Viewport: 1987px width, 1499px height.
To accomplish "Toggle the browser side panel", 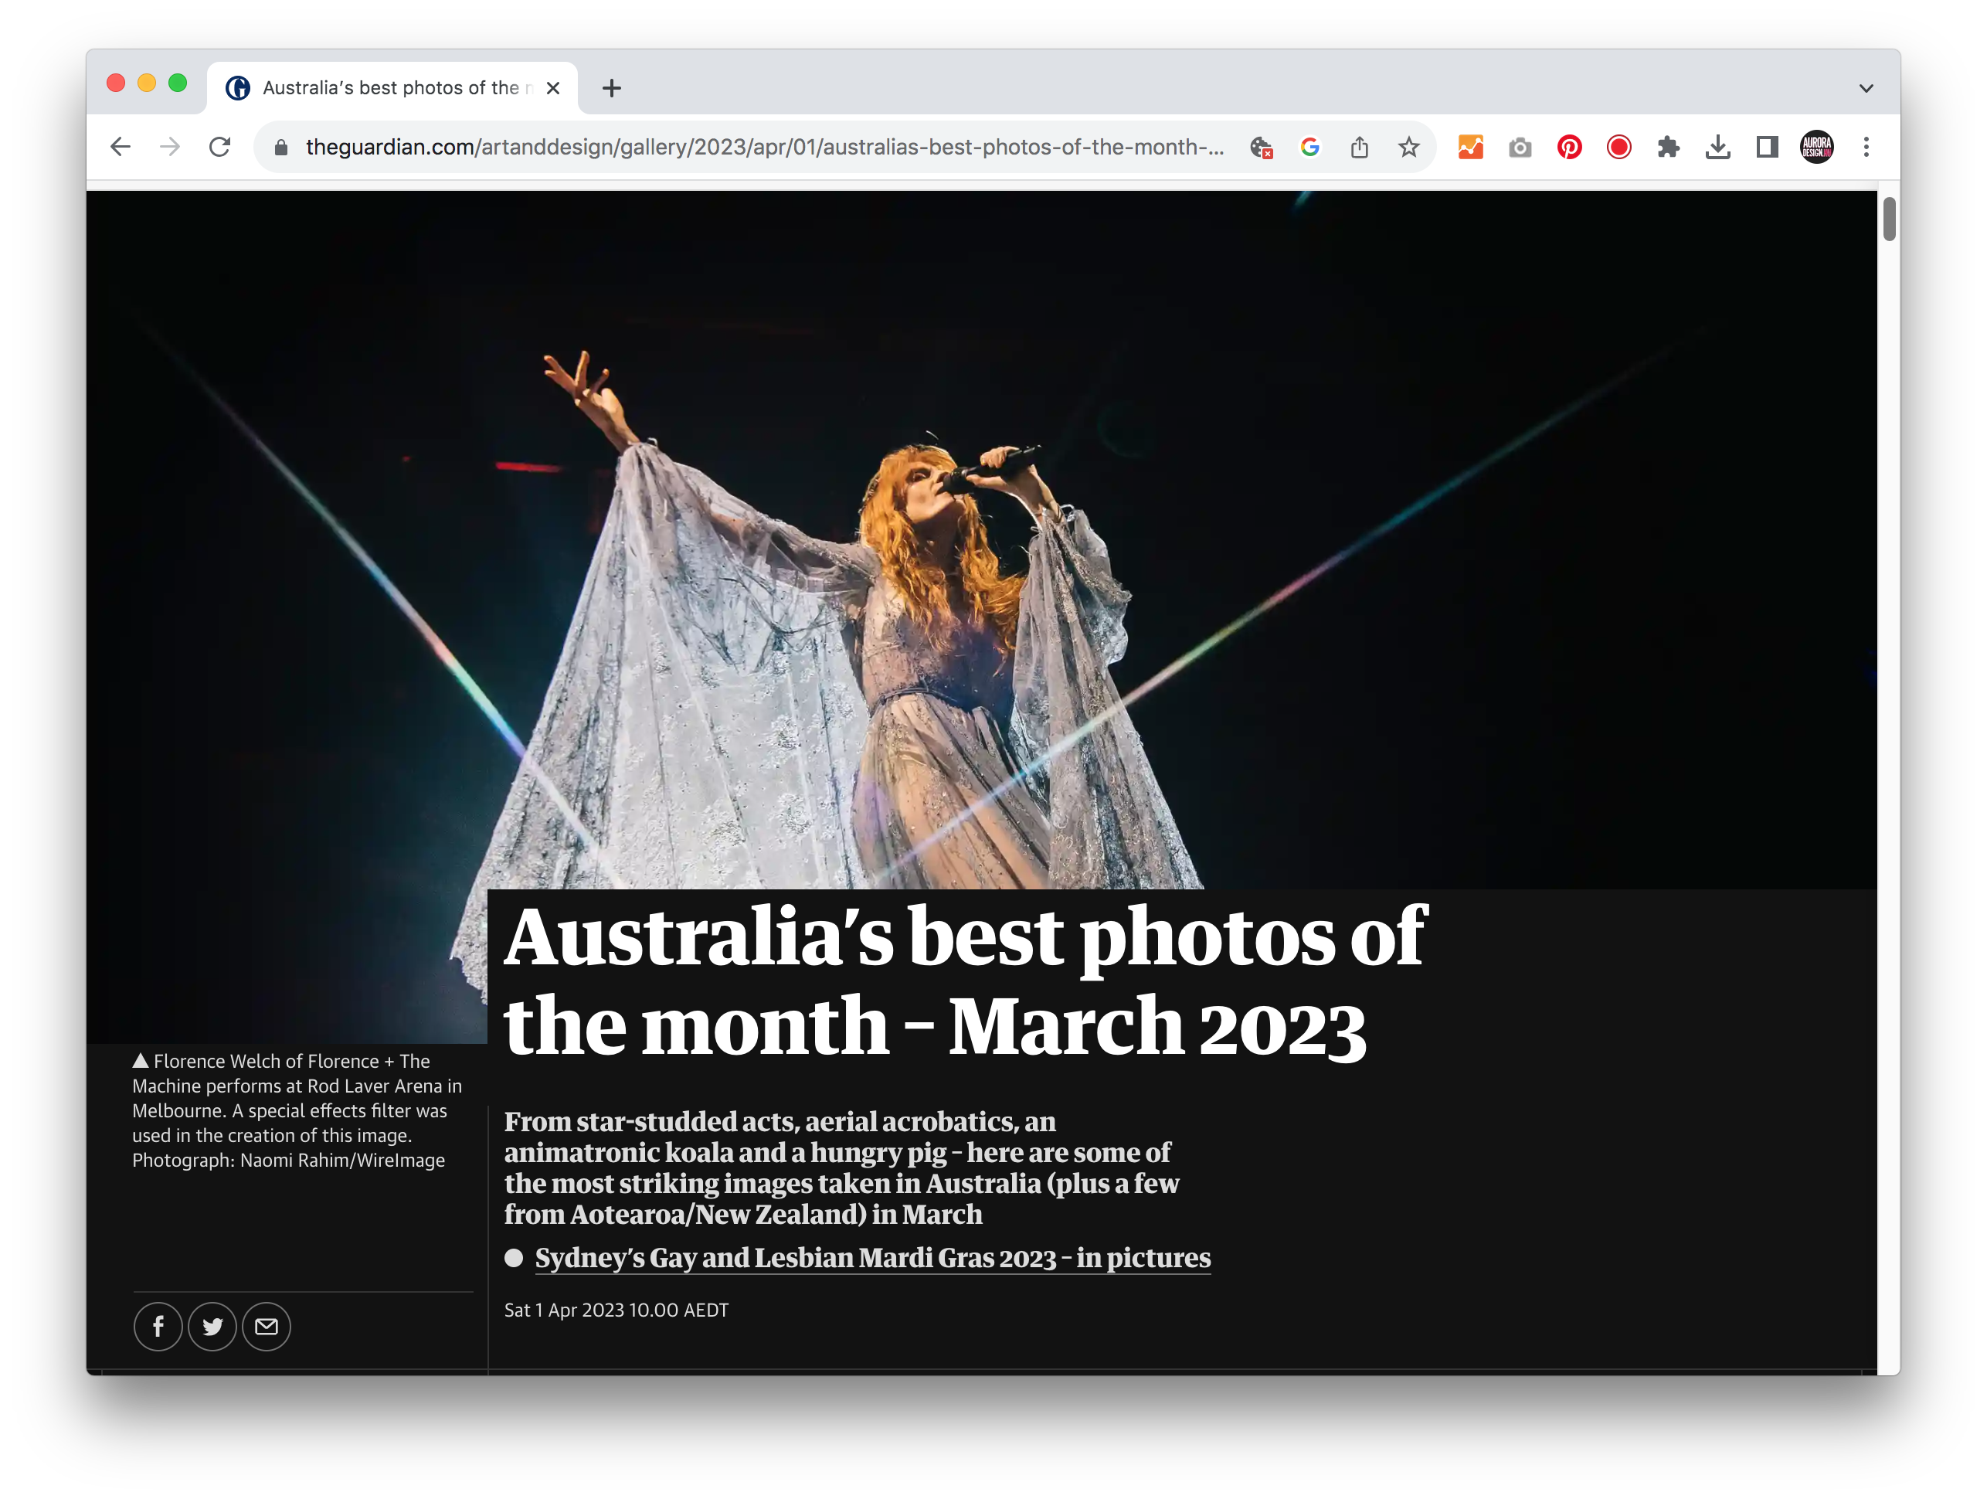I will (x=1767, y=148).
